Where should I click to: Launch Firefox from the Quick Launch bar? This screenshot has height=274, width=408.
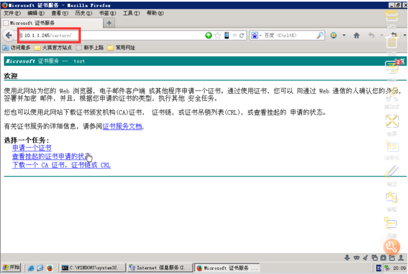pos(50,268)
